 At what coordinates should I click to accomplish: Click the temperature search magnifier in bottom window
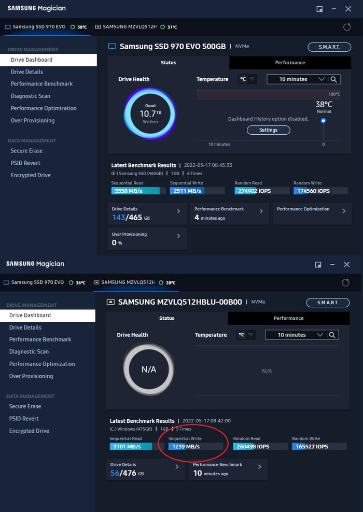332,335
